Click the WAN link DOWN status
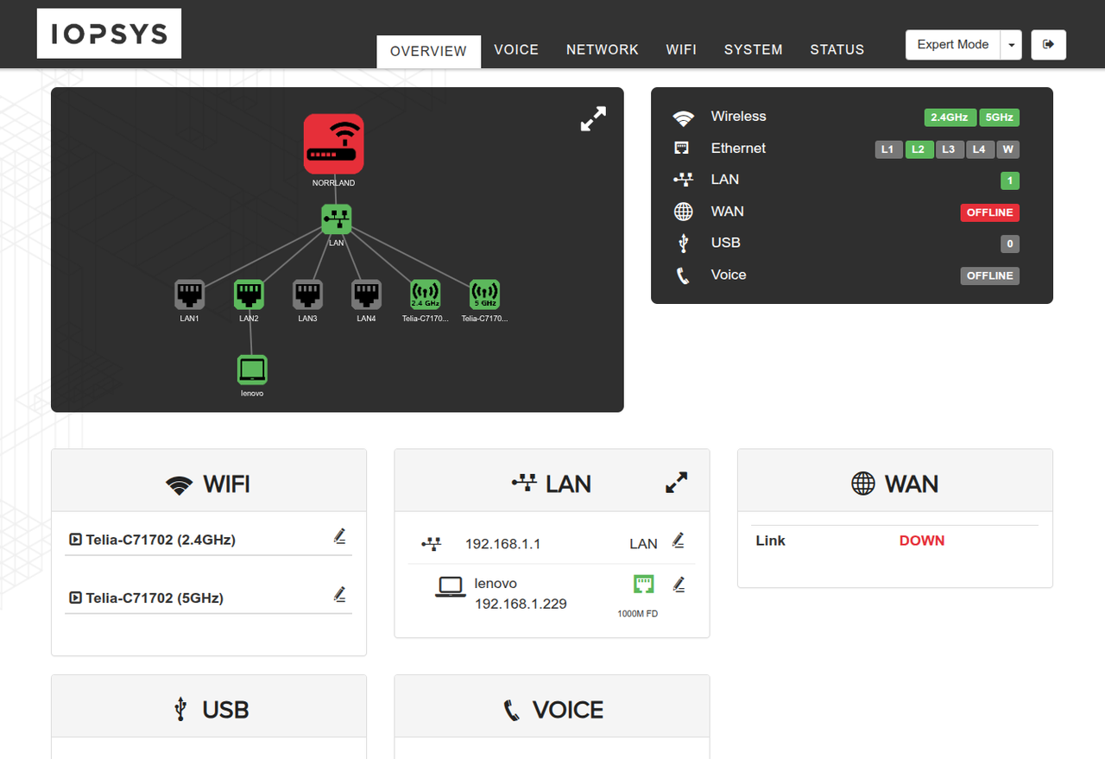This screenshot has width=1105, height=759. pyautogui.click(x=922, y=541)
